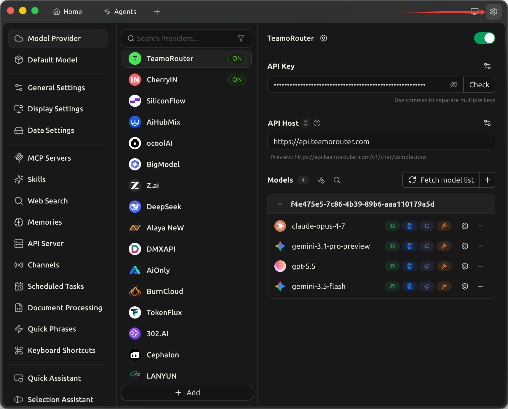The width and height of the screenshot is (508, 409).
Task: Click the display monitor icon in title bar
Action: (x=474, y=12)
